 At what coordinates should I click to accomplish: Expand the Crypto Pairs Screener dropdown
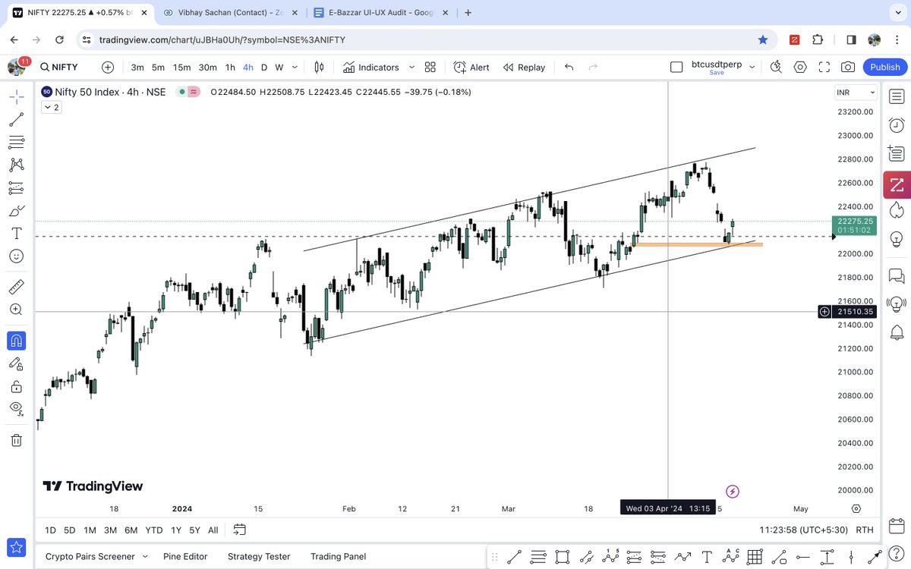[145, 556]
